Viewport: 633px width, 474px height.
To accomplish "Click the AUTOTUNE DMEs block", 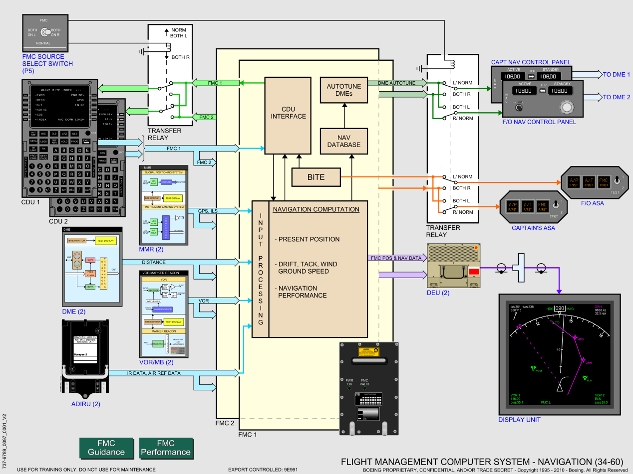I will point(343,90).
